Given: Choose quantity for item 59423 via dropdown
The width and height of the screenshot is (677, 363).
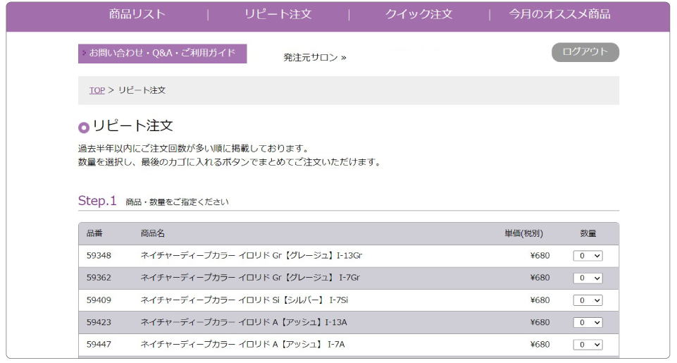Looking at the screenshot, I should tap(588, 323).
